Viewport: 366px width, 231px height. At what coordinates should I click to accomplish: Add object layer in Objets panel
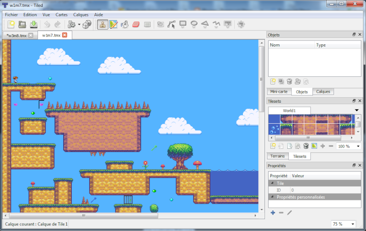pyautogui.click(x=273, y=82)
